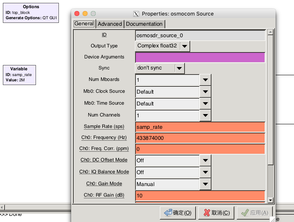Click the Mb0 Time Source Default field
The image size is (294, 222).
click(167, 104)
